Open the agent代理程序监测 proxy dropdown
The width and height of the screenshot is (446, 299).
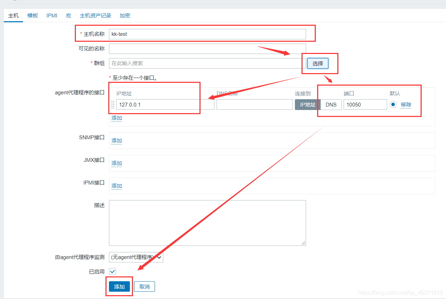coord(136,257)
